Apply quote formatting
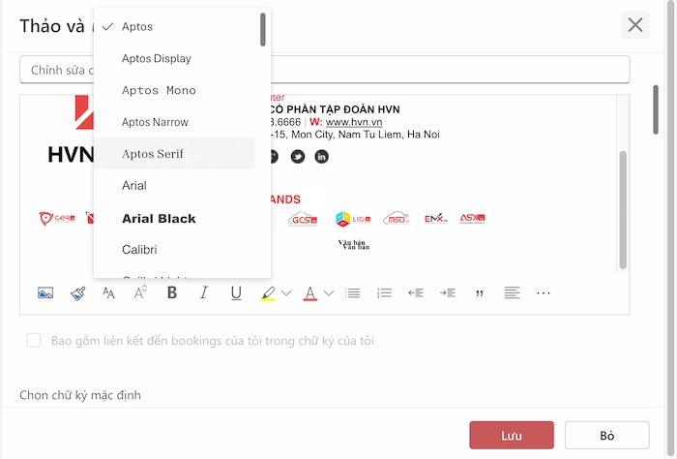 (x=480, y=293)
